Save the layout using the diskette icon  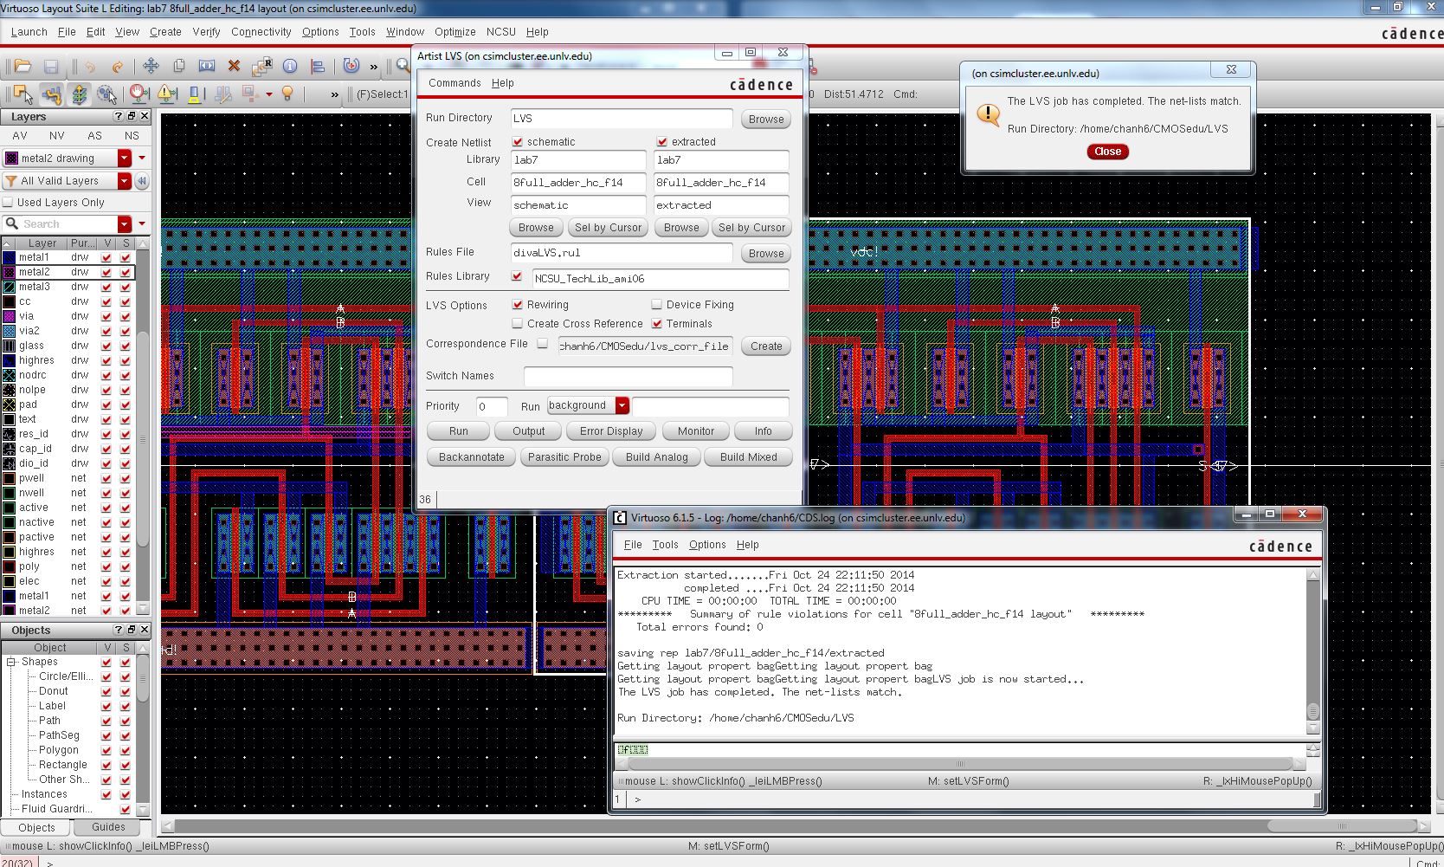point(50,66)
